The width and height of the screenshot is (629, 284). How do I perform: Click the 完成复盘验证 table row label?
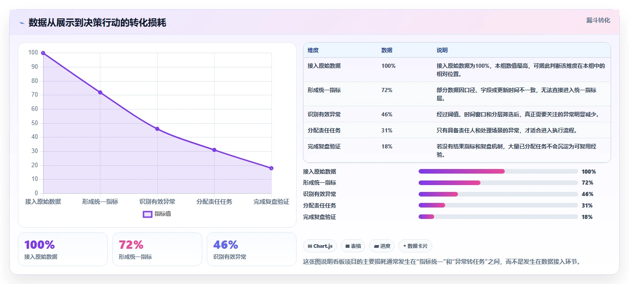[x=324, y=147]
